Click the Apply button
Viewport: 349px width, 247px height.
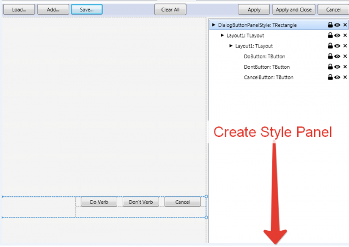click(254, 10)
